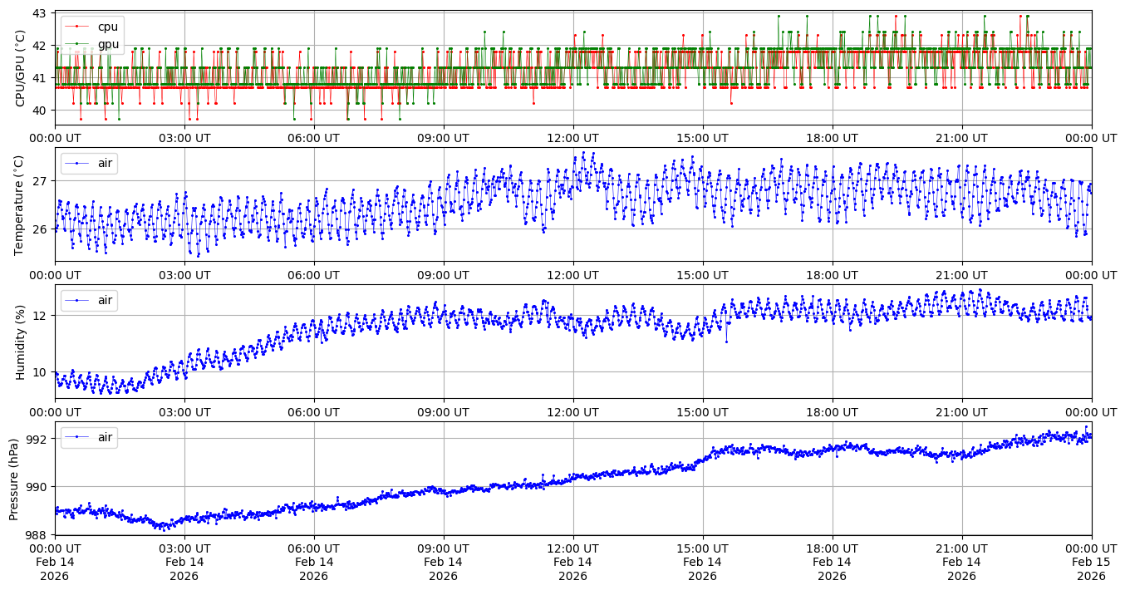The width and height of the screenshot is (1125, 590).
Task: Click the 988 tick on Pressure axis
Action: 37,535
